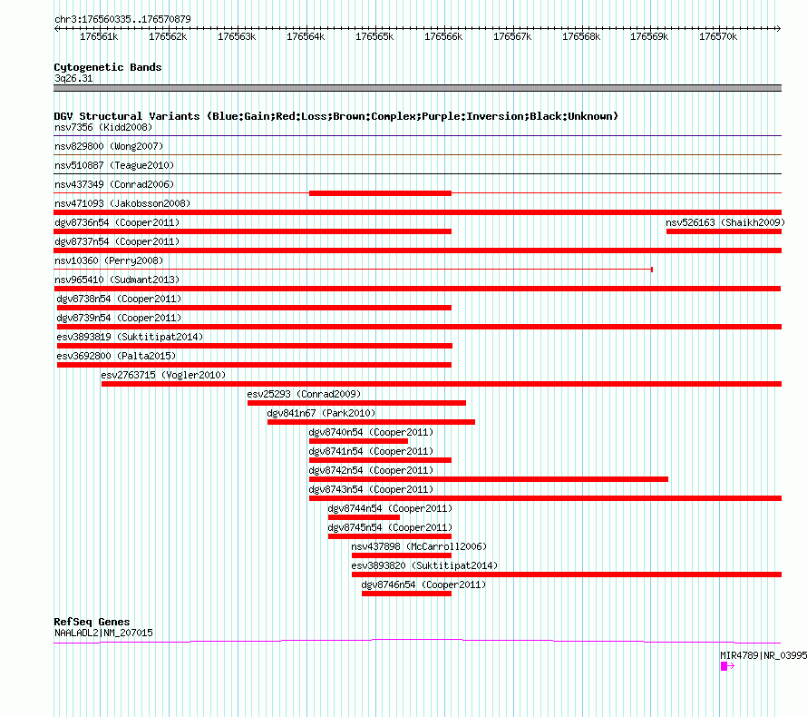Open nsv471093 (Jakobsson2008) variant

122,203
